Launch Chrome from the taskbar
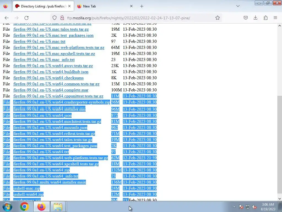The width and height of the screenshot is (282, 212). coord(25,206)
